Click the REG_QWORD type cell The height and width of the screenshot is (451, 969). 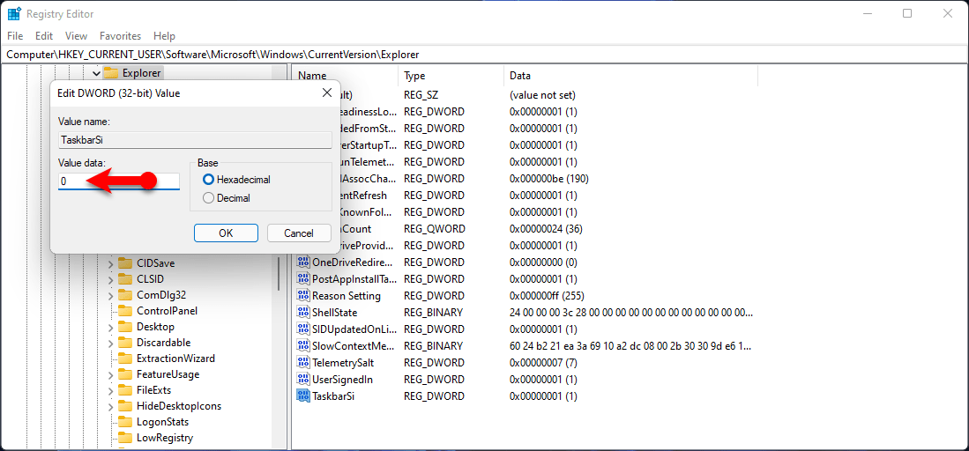coord(434,229)
